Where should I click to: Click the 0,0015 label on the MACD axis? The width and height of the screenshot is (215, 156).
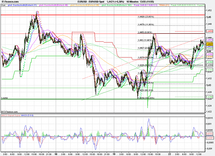209,118
